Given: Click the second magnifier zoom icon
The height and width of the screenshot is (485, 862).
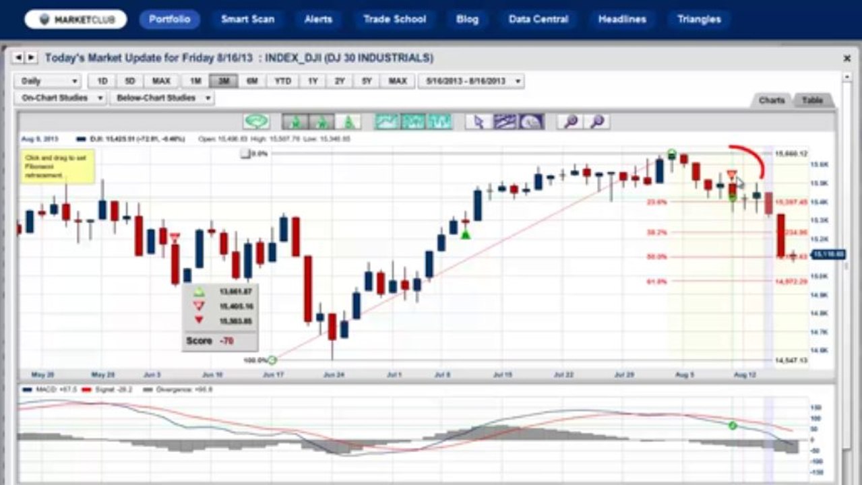Looking at the screenshot, I should [596, 122].
